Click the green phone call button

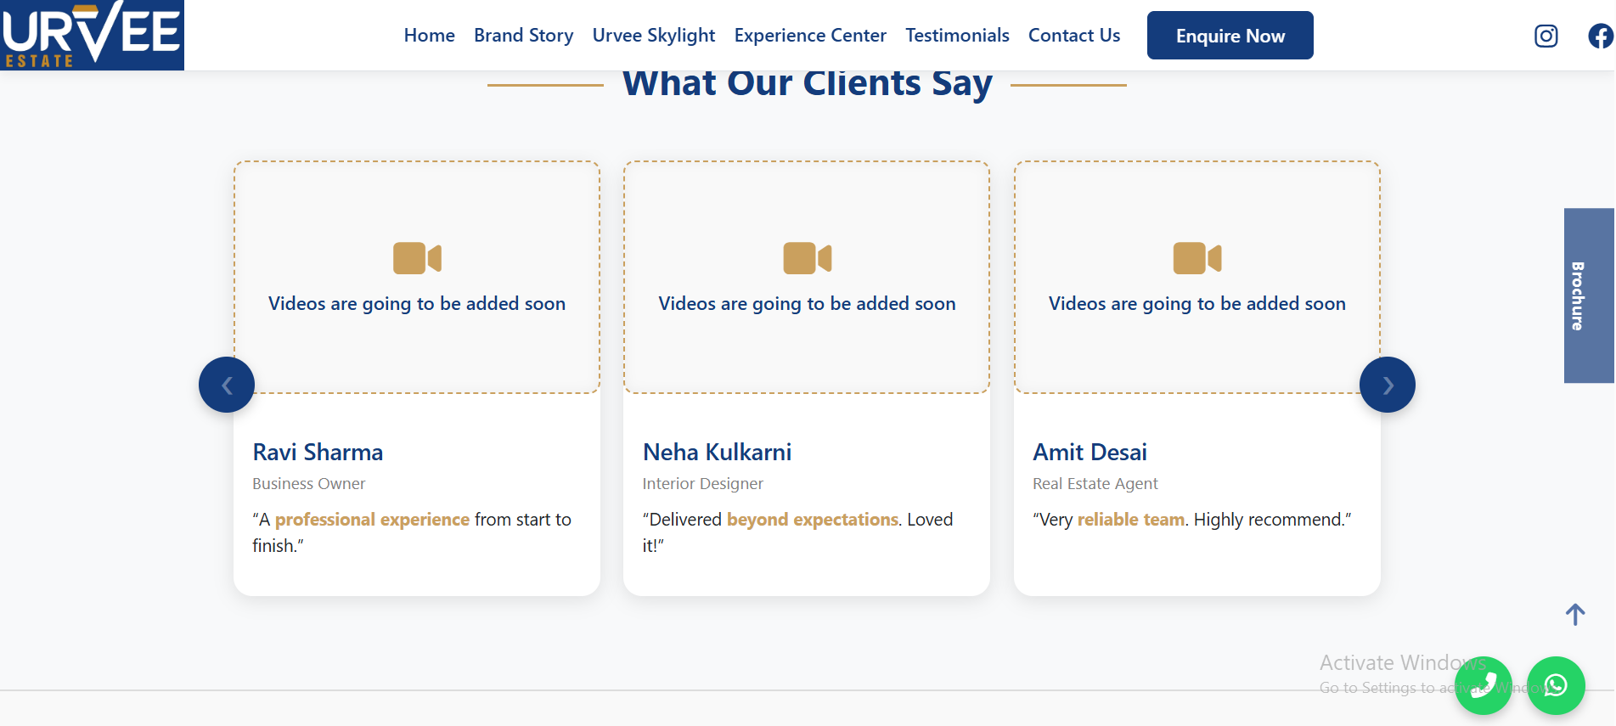[1483, 685]
